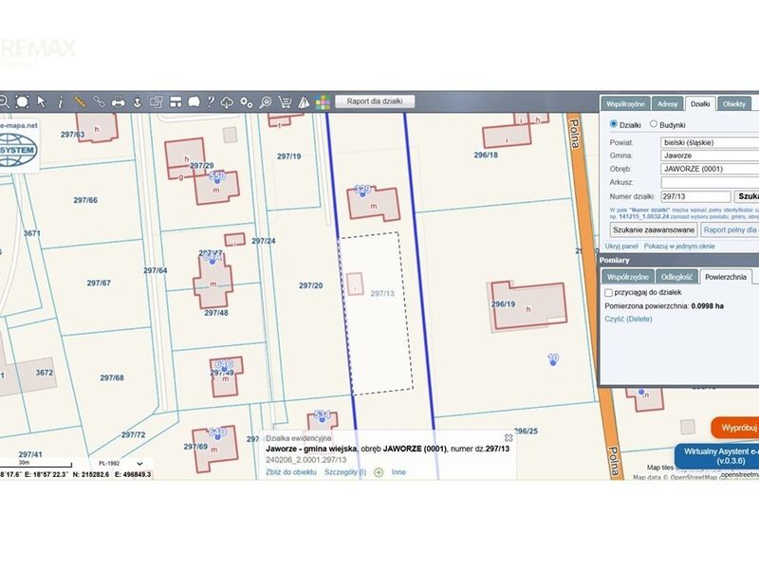759x569 pixels.
Task: Click parcel label 297/20 on map
Action: (x=311, y=285)
